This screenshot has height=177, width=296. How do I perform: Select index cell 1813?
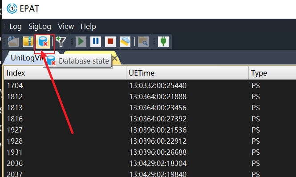(15, 108)
